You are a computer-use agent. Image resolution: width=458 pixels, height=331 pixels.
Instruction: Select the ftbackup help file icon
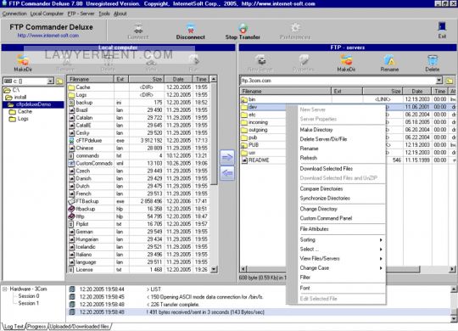click(x=71, y=209)
